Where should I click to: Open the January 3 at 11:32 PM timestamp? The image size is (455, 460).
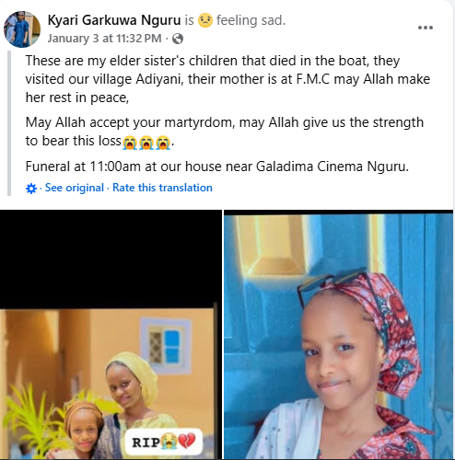tap(104, 39)
